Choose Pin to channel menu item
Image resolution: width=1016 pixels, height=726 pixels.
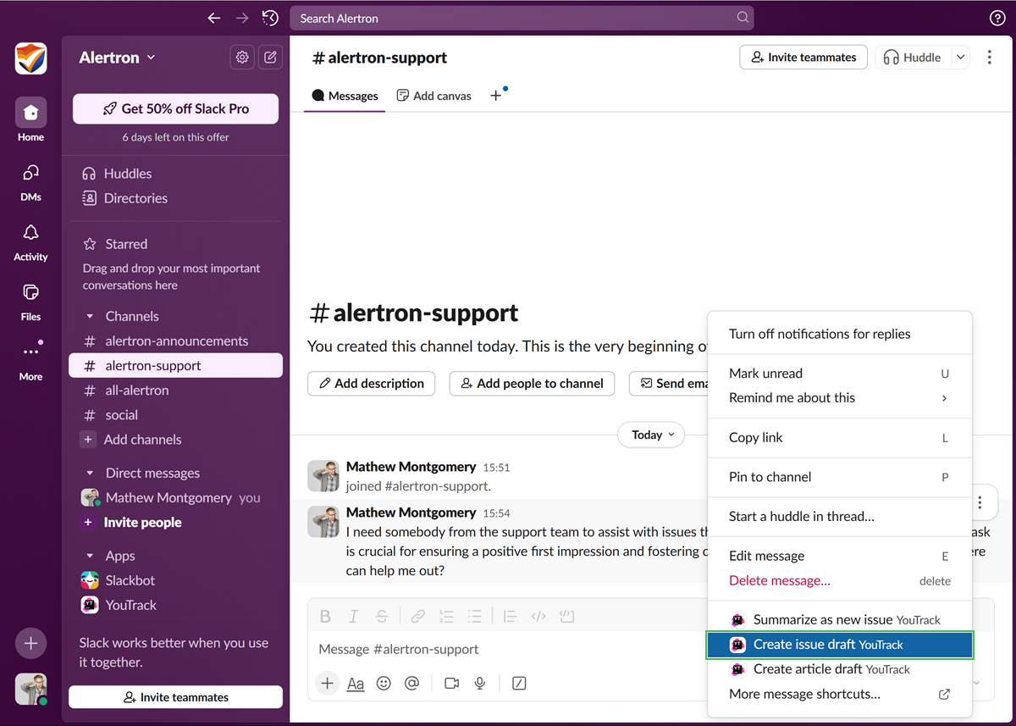tap(839, 477)
